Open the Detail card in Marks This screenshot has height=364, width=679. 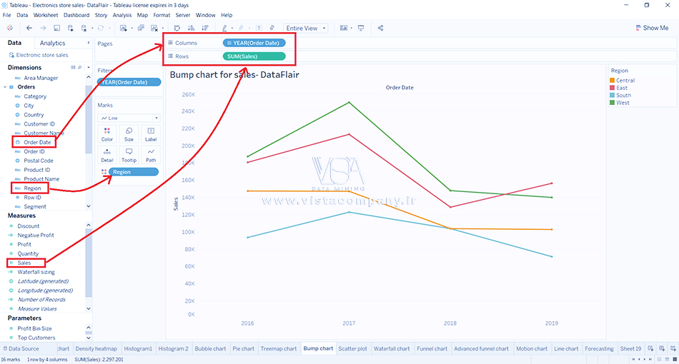coord(107,155)
